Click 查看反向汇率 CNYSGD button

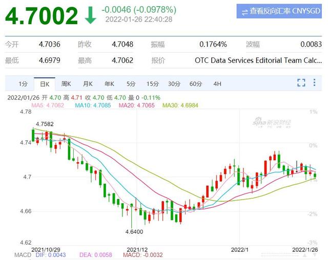(279, 11)
